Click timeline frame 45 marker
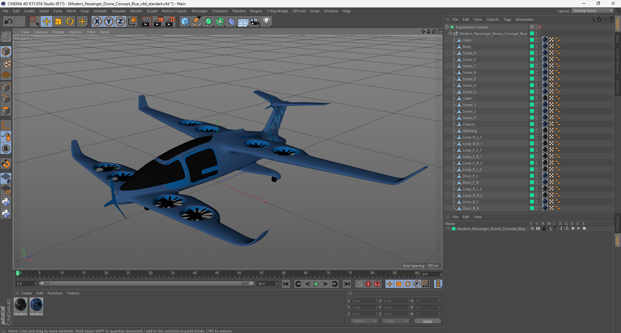 coord(217,273)
